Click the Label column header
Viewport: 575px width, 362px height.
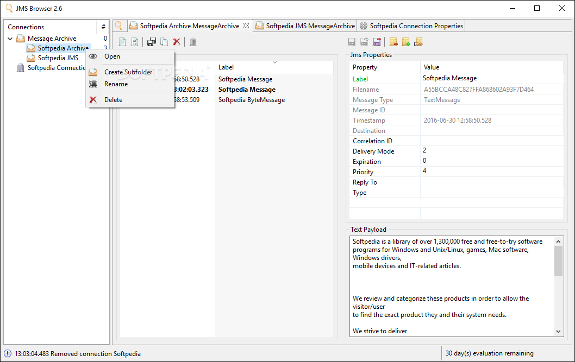(x=274, y=67)
